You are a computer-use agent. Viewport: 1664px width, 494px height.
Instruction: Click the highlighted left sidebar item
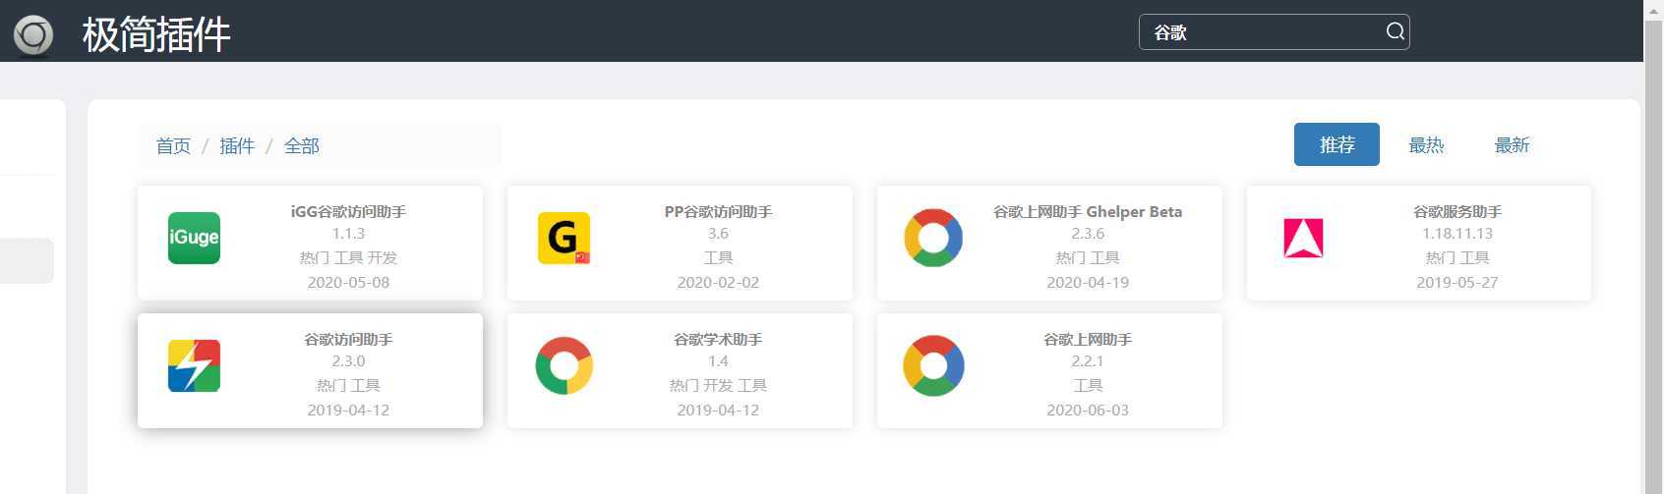point(27,261)
